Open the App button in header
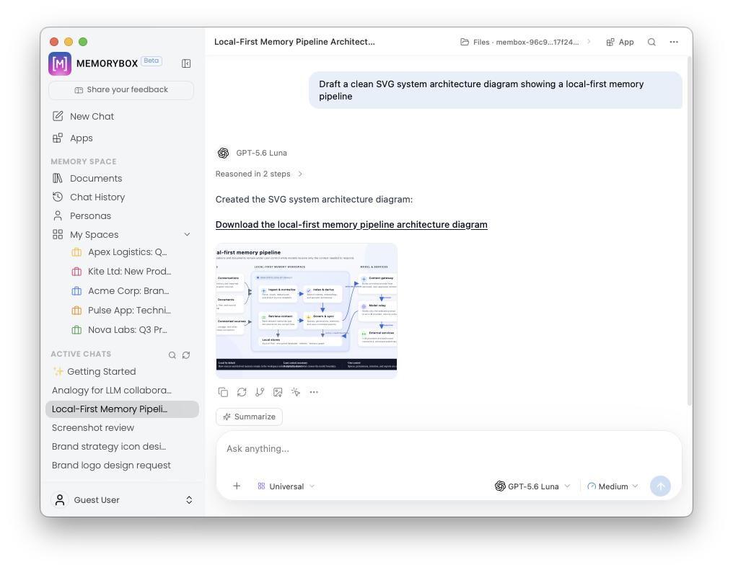733x570 pixels. pos(620,42)
